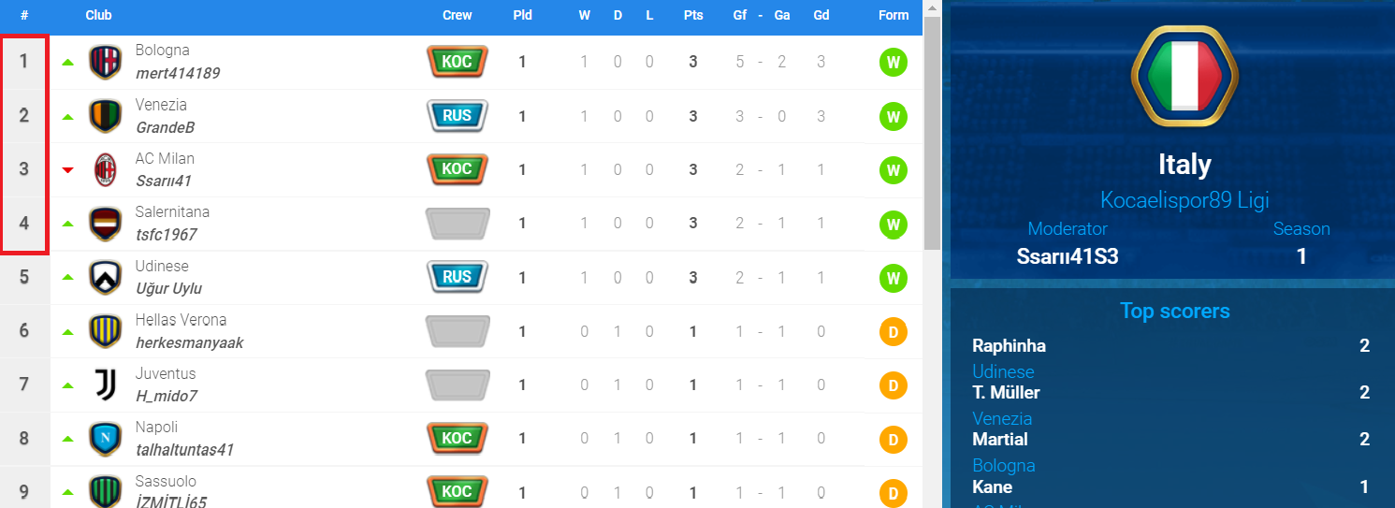Click the Bologna club crest
The image size is (1395, 508).
click(105, 63)
